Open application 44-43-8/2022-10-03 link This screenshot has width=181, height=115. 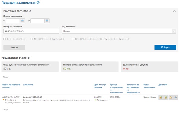[x=32, y=97]
